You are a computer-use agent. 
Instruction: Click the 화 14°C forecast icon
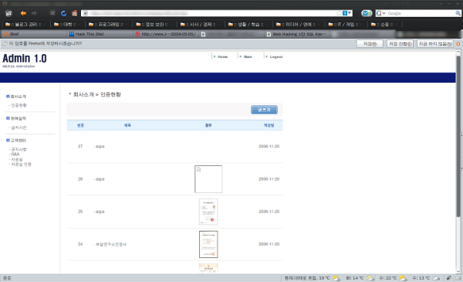click(x=370, y=278)
